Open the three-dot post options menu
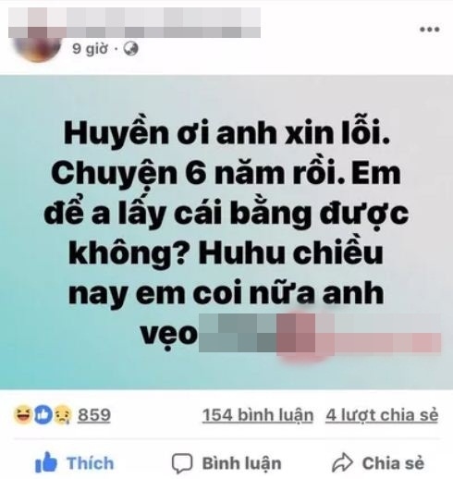Viewport: 453px width, 479px height. [429, 30]
